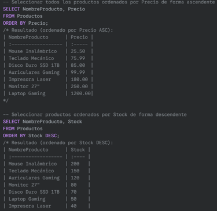
Task: Click the Precio column header in first result
Action: [x=79, y=37]
